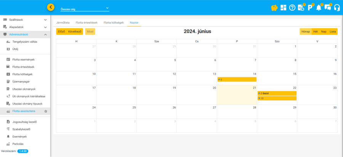Open the Összes cég company dropdown
The image size is (343, 157).
pos(85,8)
